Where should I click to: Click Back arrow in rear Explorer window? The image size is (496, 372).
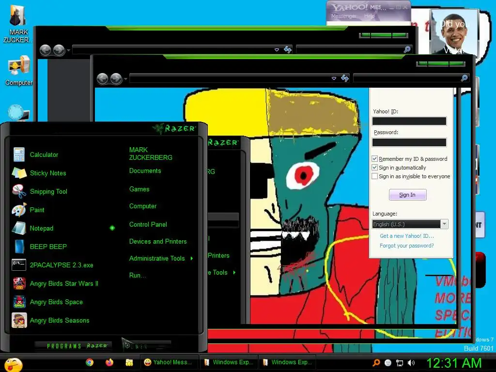click(x=45, y=50)
